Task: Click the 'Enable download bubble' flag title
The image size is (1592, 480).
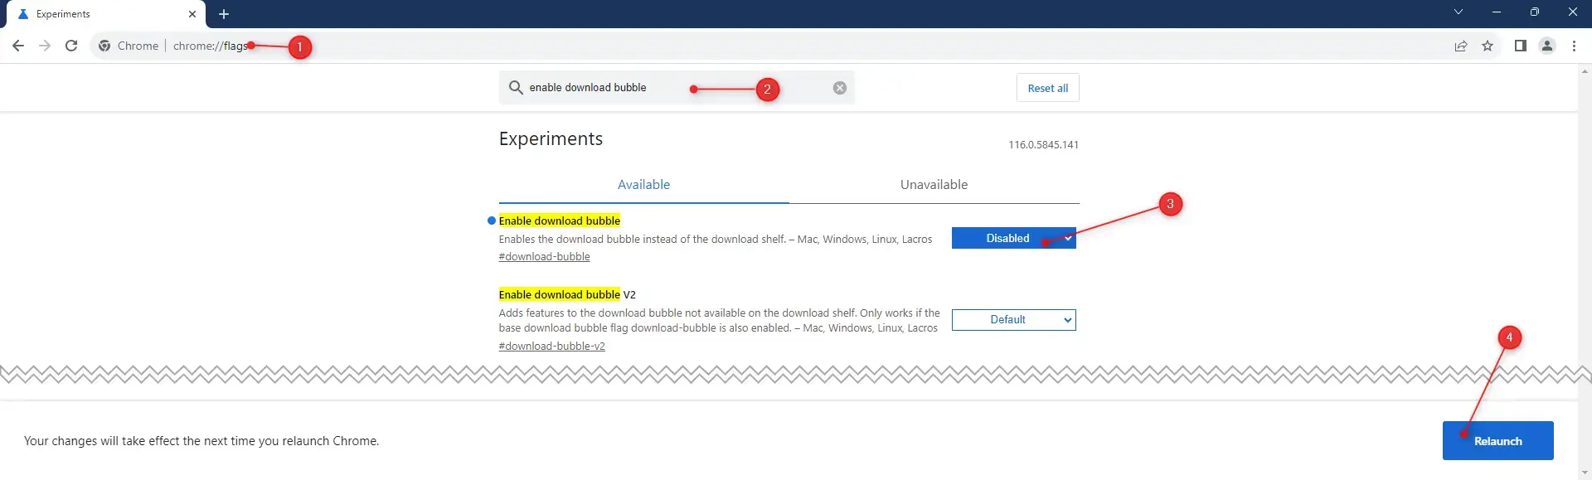Action: pos(560,221)
